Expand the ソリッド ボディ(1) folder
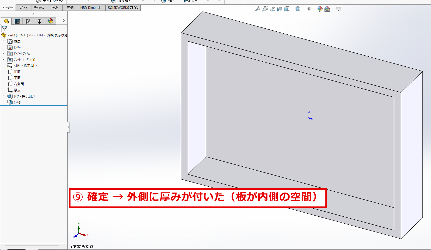The image size is (431, 250). (3, 59)
